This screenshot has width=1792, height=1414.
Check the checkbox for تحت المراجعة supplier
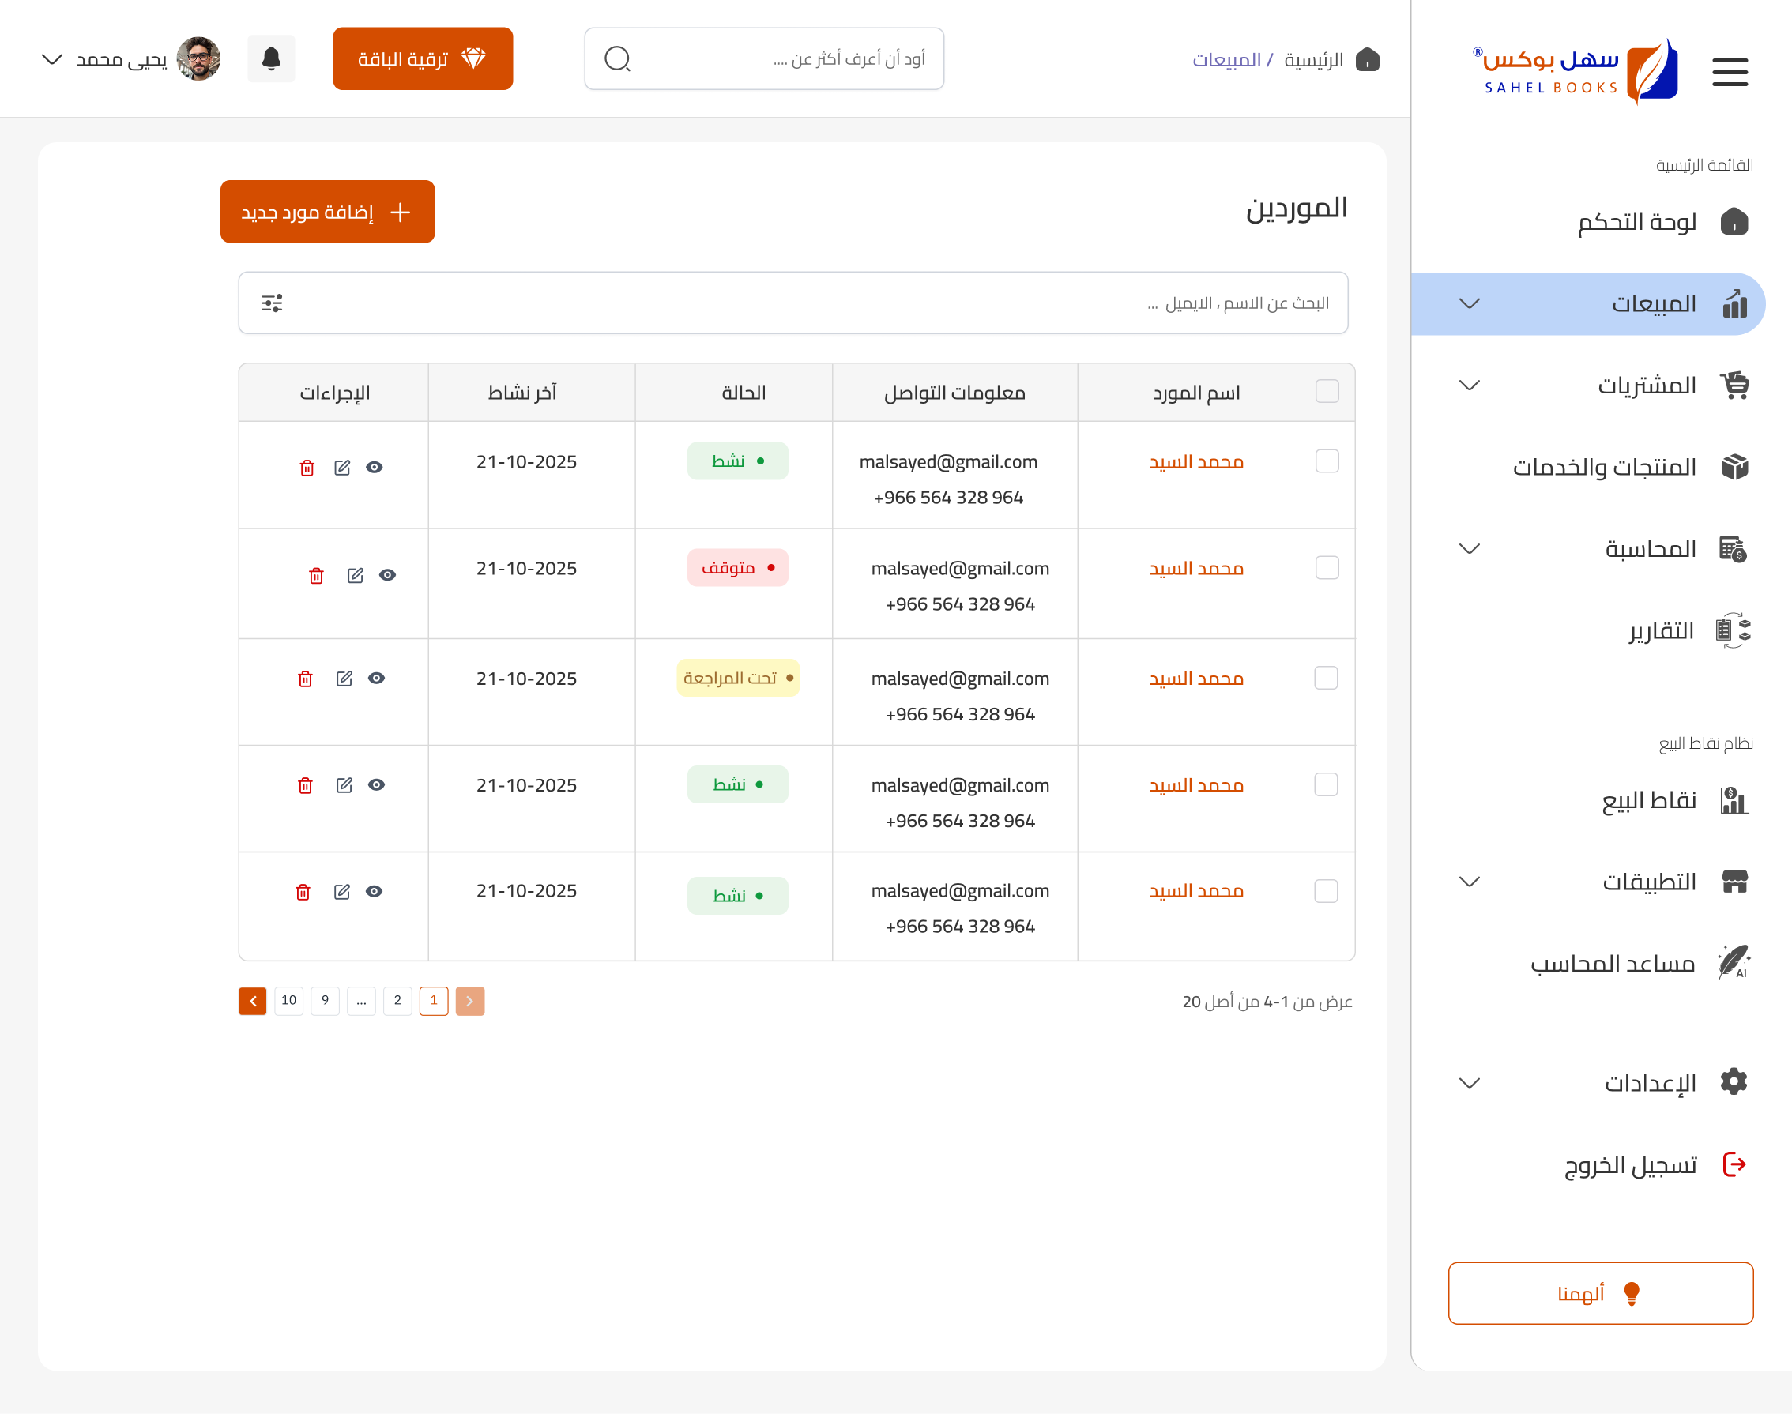1327,678
